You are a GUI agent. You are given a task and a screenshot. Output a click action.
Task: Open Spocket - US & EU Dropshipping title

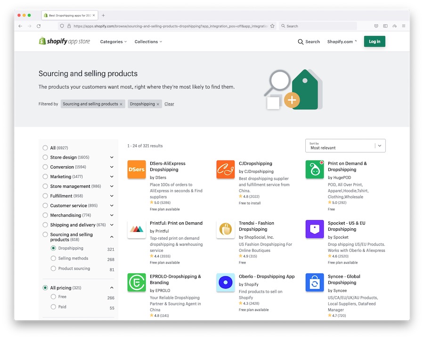346,226
